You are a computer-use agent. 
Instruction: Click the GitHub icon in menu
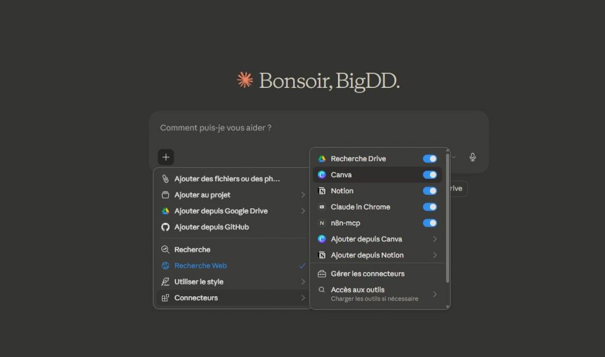165,227
